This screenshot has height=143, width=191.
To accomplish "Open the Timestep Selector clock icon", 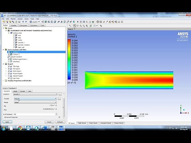I will [x=97, y=22].
